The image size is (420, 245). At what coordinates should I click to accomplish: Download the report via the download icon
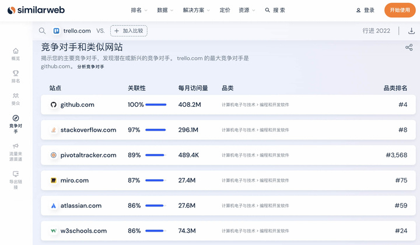click(x=411, y=31)
